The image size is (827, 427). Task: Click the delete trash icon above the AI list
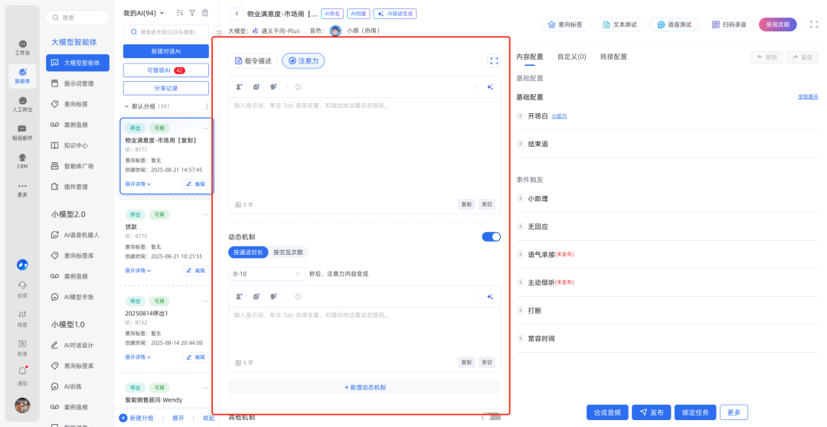point(204,13)
